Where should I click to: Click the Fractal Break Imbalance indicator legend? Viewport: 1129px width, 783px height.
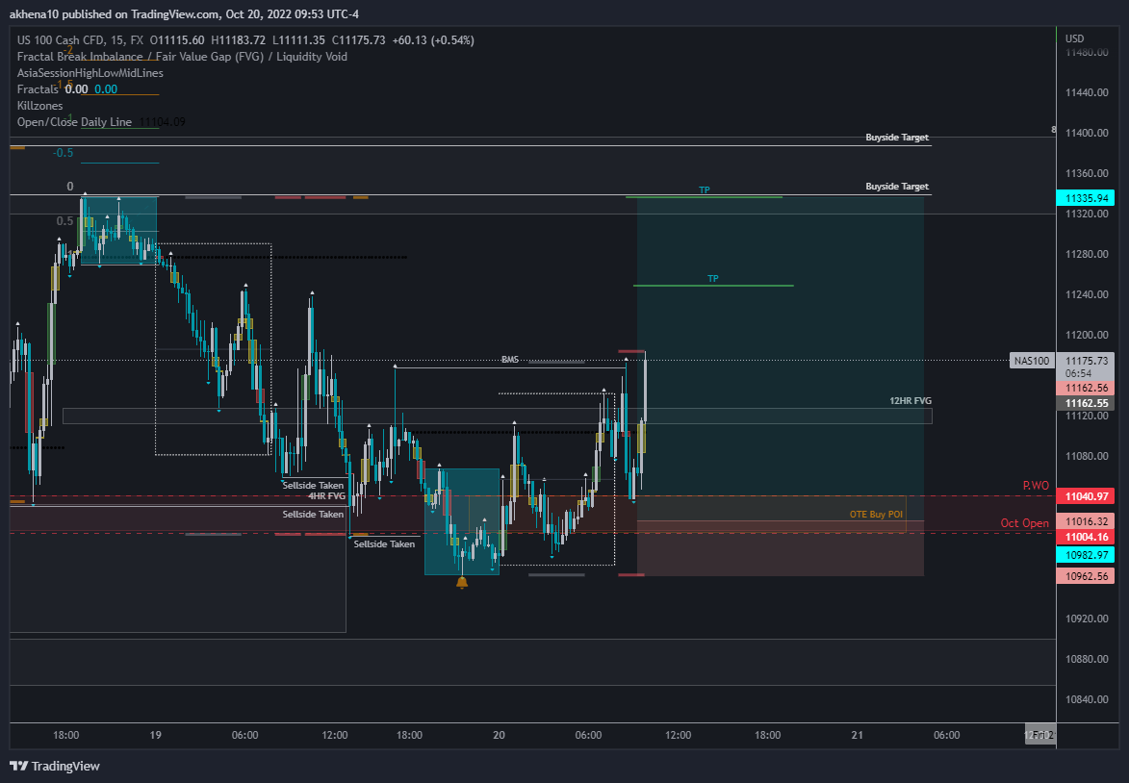pyautogui.click(x=182, y=57)
